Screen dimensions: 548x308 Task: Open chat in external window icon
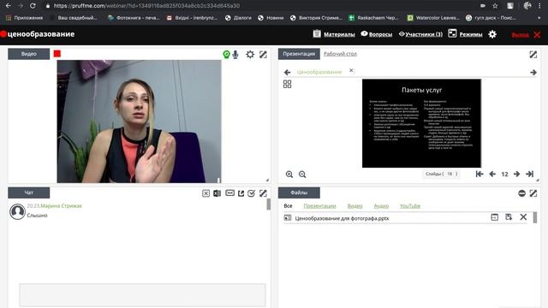click(241, 193)
